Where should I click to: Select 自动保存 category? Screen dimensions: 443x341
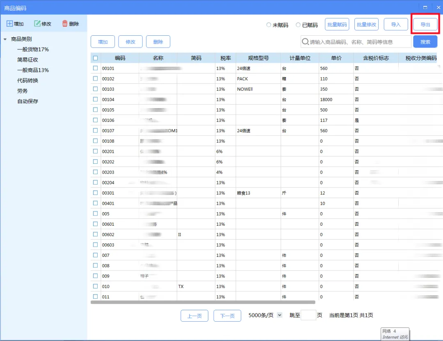[x=27, y=101]
